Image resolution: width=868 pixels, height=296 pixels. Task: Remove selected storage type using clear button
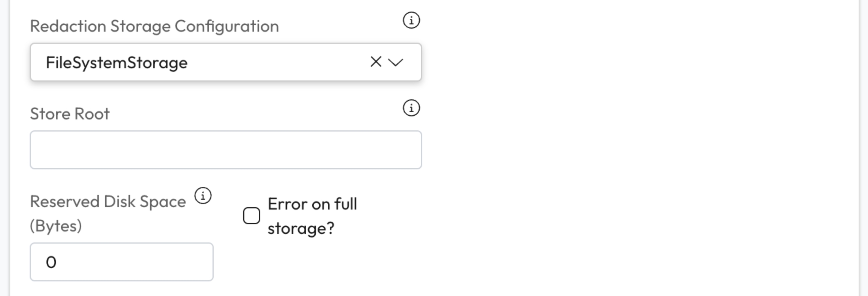click(x=376, y=62)
